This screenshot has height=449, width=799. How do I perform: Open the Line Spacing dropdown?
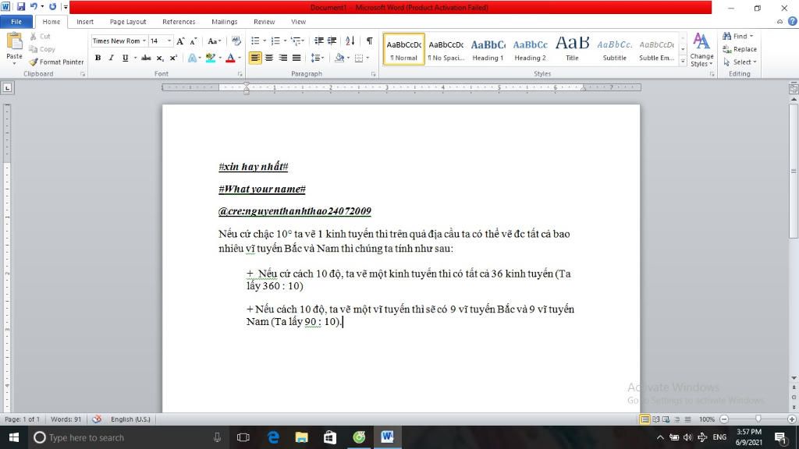[x=318, y=58]
